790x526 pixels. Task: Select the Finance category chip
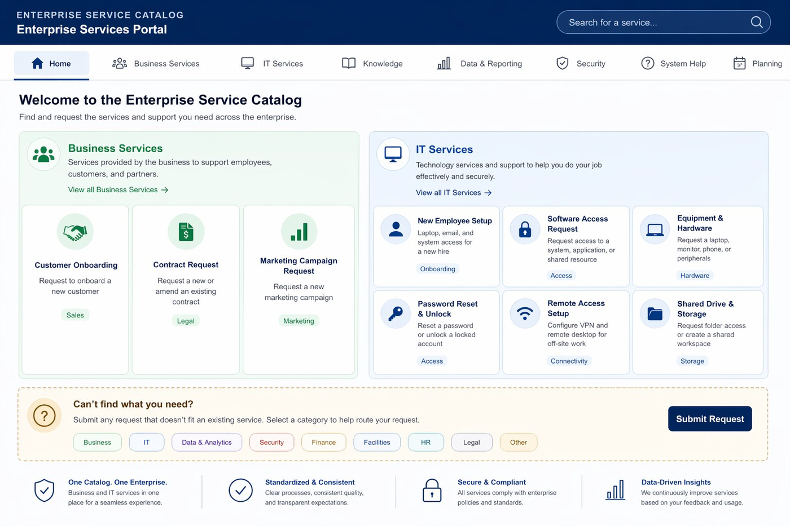coord(323,442)
